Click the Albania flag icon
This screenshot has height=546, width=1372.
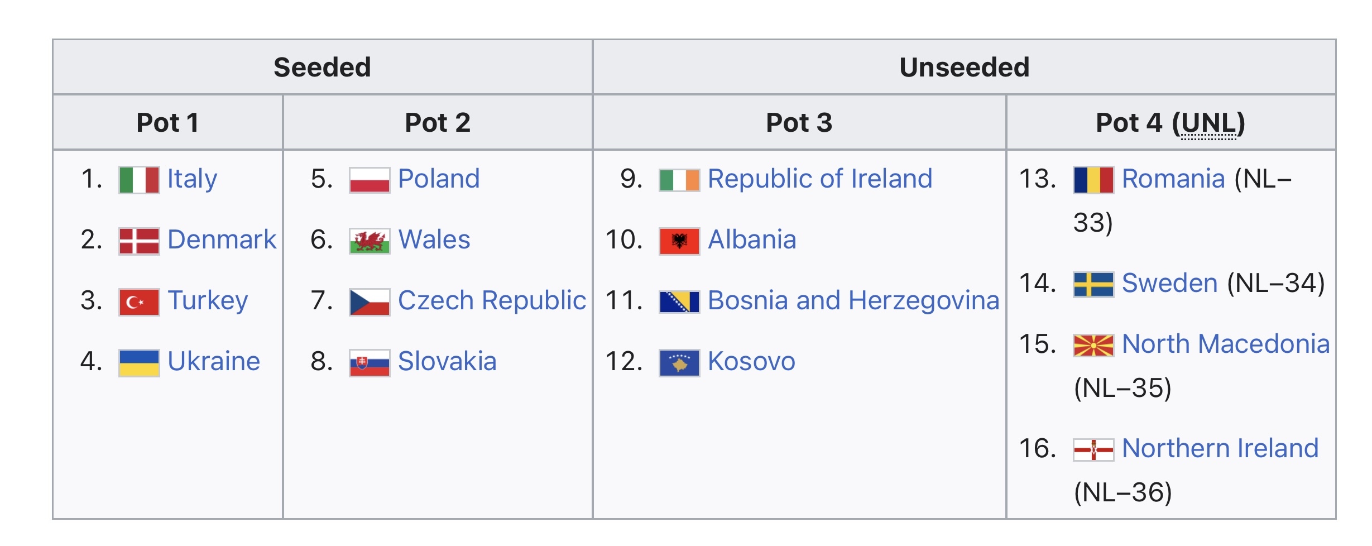click(679, 241)
